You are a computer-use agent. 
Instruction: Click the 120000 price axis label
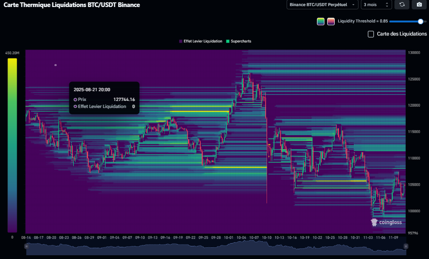(x=414, y=105)
